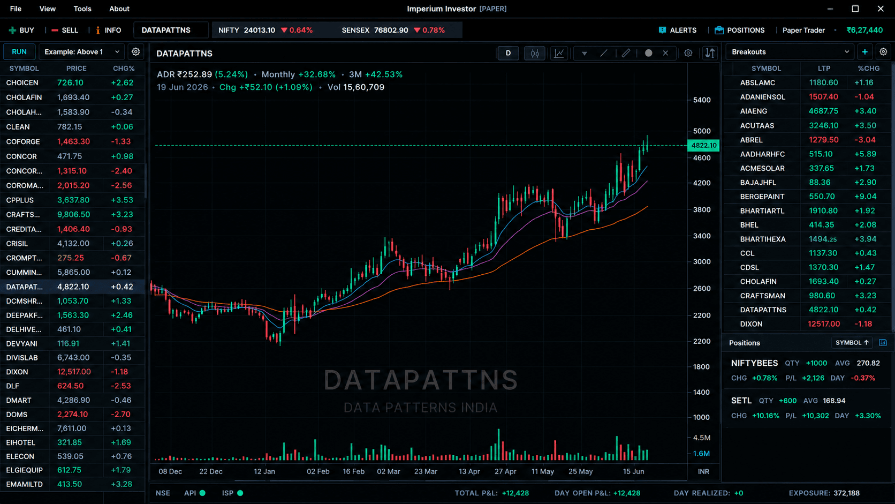The height and width of the screenshot is (504, 895).
Task: Toggle candlestick chart type
Action: 535,53
